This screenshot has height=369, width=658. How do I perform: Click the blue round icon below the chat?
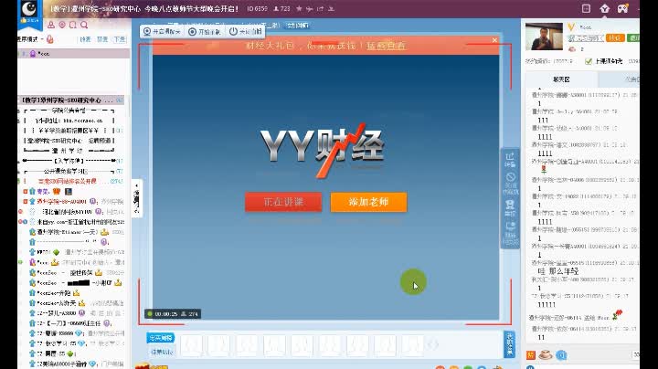[x=561, y=355]
